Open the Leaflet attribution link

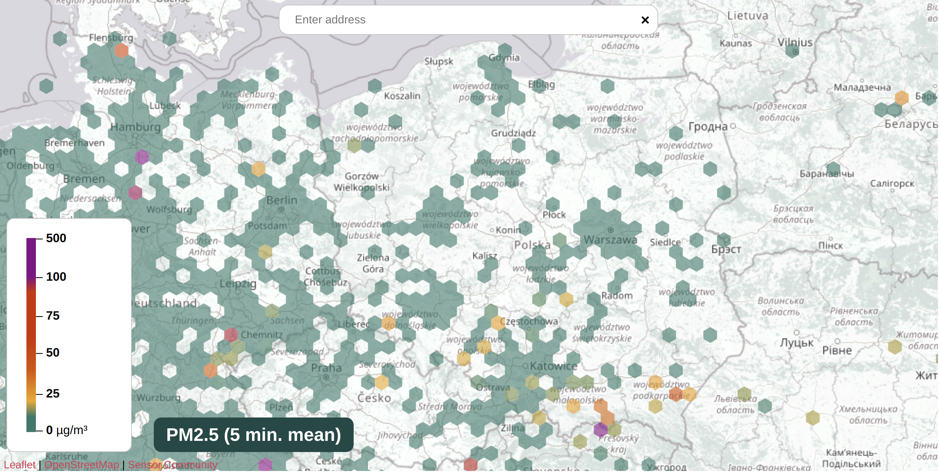coord(19,465)
